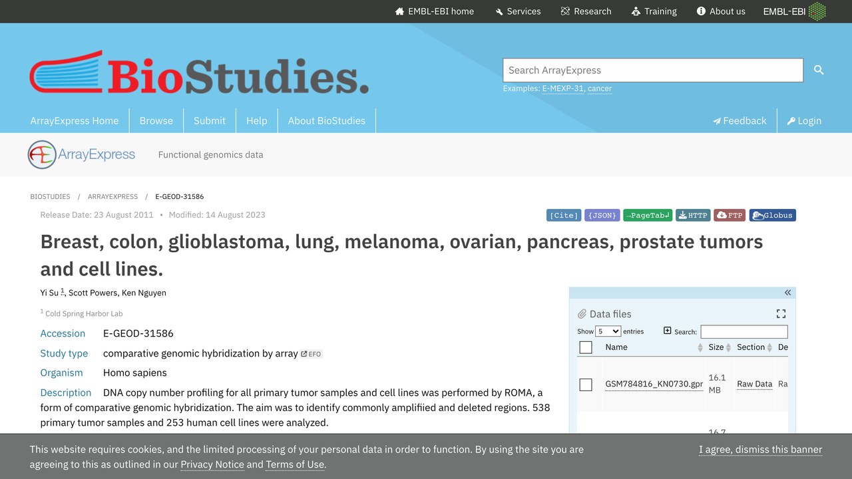Sort files by Size column
852x479 pixels.
(x=720, y=347)
